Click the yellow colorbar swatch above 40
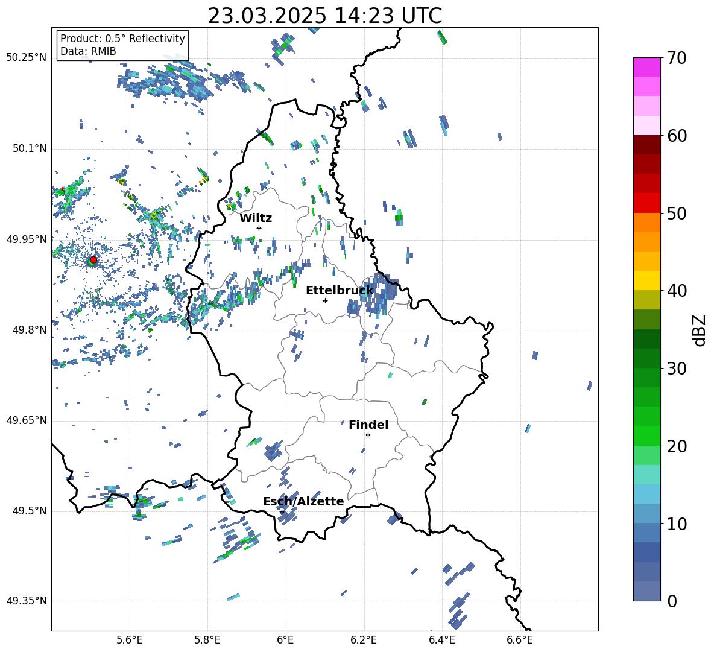 coord(646,280)
